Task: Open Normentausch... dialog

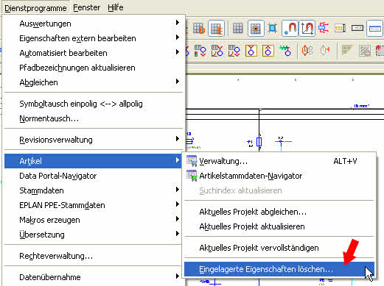Action: coord(94,118)
